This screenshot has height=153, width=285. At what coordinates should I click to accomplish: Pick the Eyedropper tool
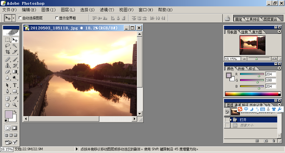point(15,99)
